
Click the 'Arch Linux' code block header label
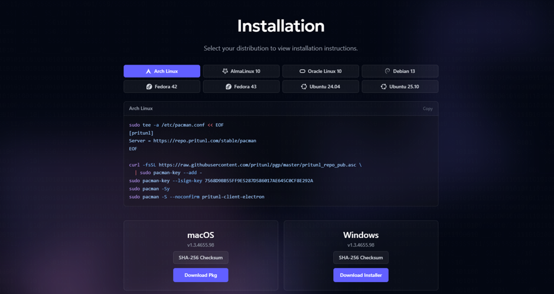point(141,108)
